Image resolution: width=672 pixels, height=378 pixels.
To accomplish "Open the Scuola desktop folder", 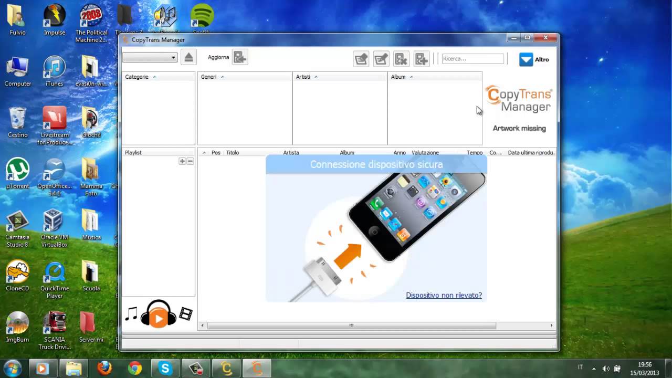I will point(91,276).
